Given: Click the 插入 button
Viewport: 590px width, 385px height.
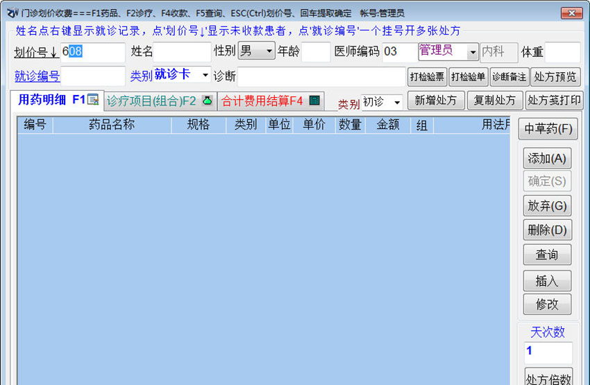Looking at the screenshot, I should click(x=547, y=281).
